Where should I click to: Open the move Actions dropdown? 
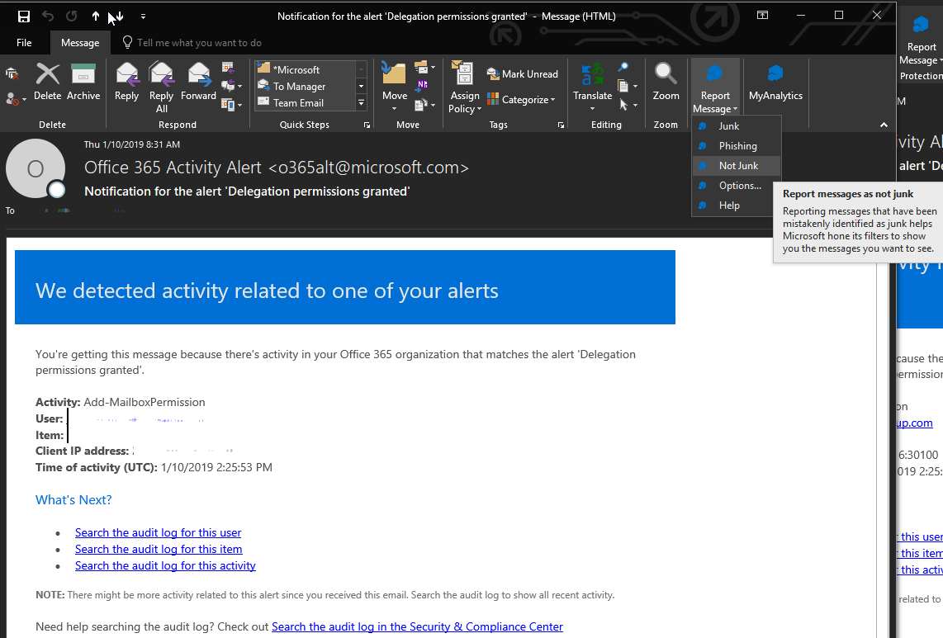424,105
